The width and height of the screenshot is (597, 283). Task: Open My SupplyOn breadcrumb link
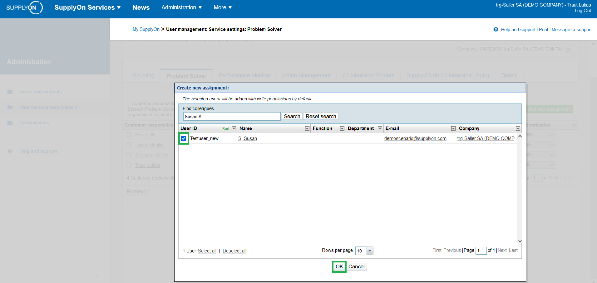[x=146, y=29]
